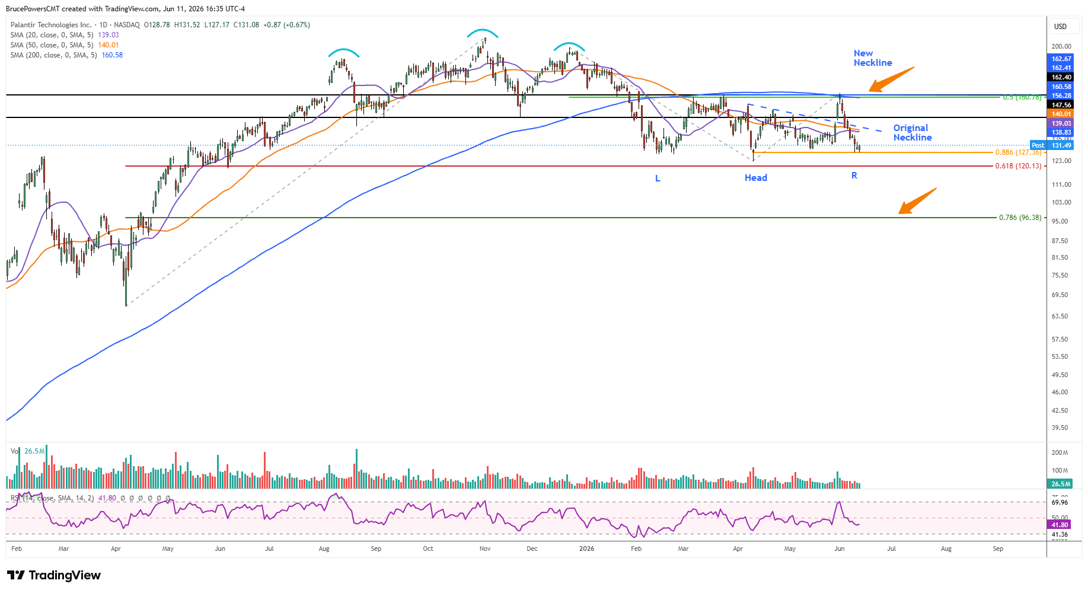
Task: Click the Head pattern label
Action: pos(756,178)
